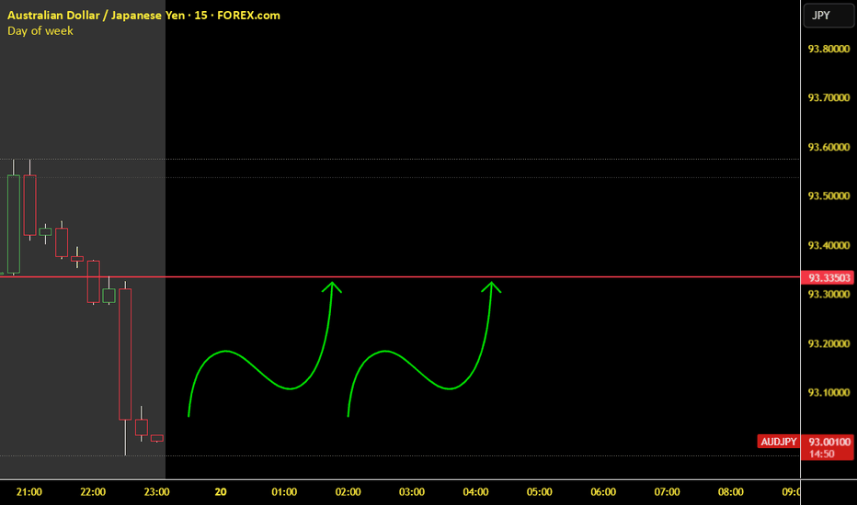This screenshot has height=505, width=857.
Task: Click the 22:00 time axis label
Action: click(93, 492)
